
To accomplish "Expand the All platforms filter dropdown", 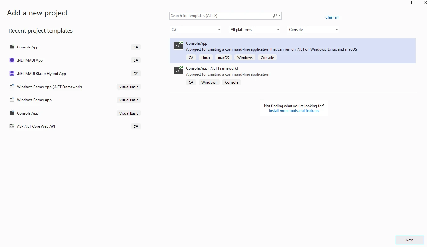I will pyautogui.click(x=255, y=30).
